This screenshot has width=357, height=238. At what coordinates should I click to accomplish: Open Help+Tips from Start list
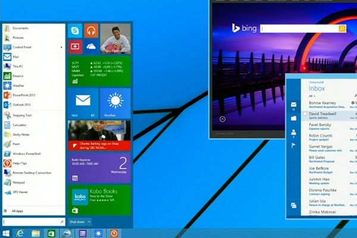pos(34,163)
